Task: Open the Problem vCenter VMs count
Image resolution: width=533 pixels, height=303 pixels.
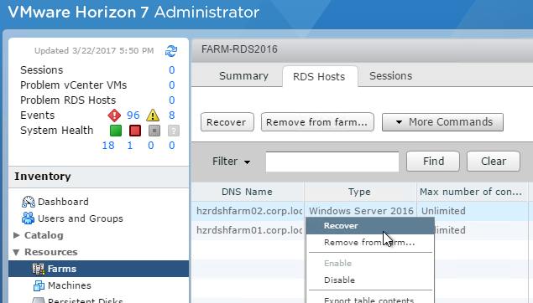Action: (172, 85)
